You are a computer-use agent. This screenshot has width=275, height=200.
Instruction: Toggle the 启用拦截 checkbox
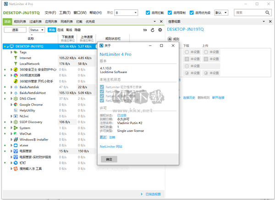click(147, 13)
